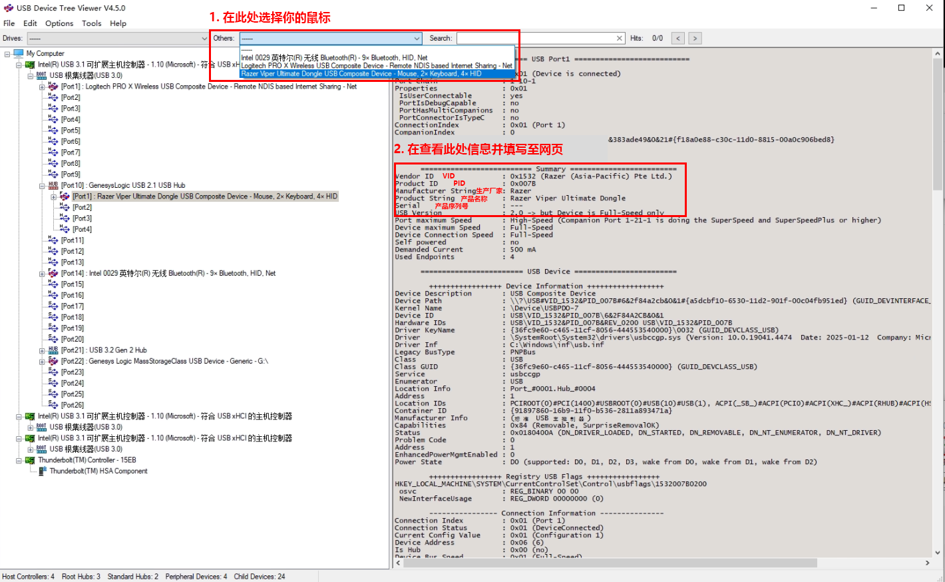The image size is (945, 582).
Task: Select the [Port16] row in the tree
Action: point(73,295)
